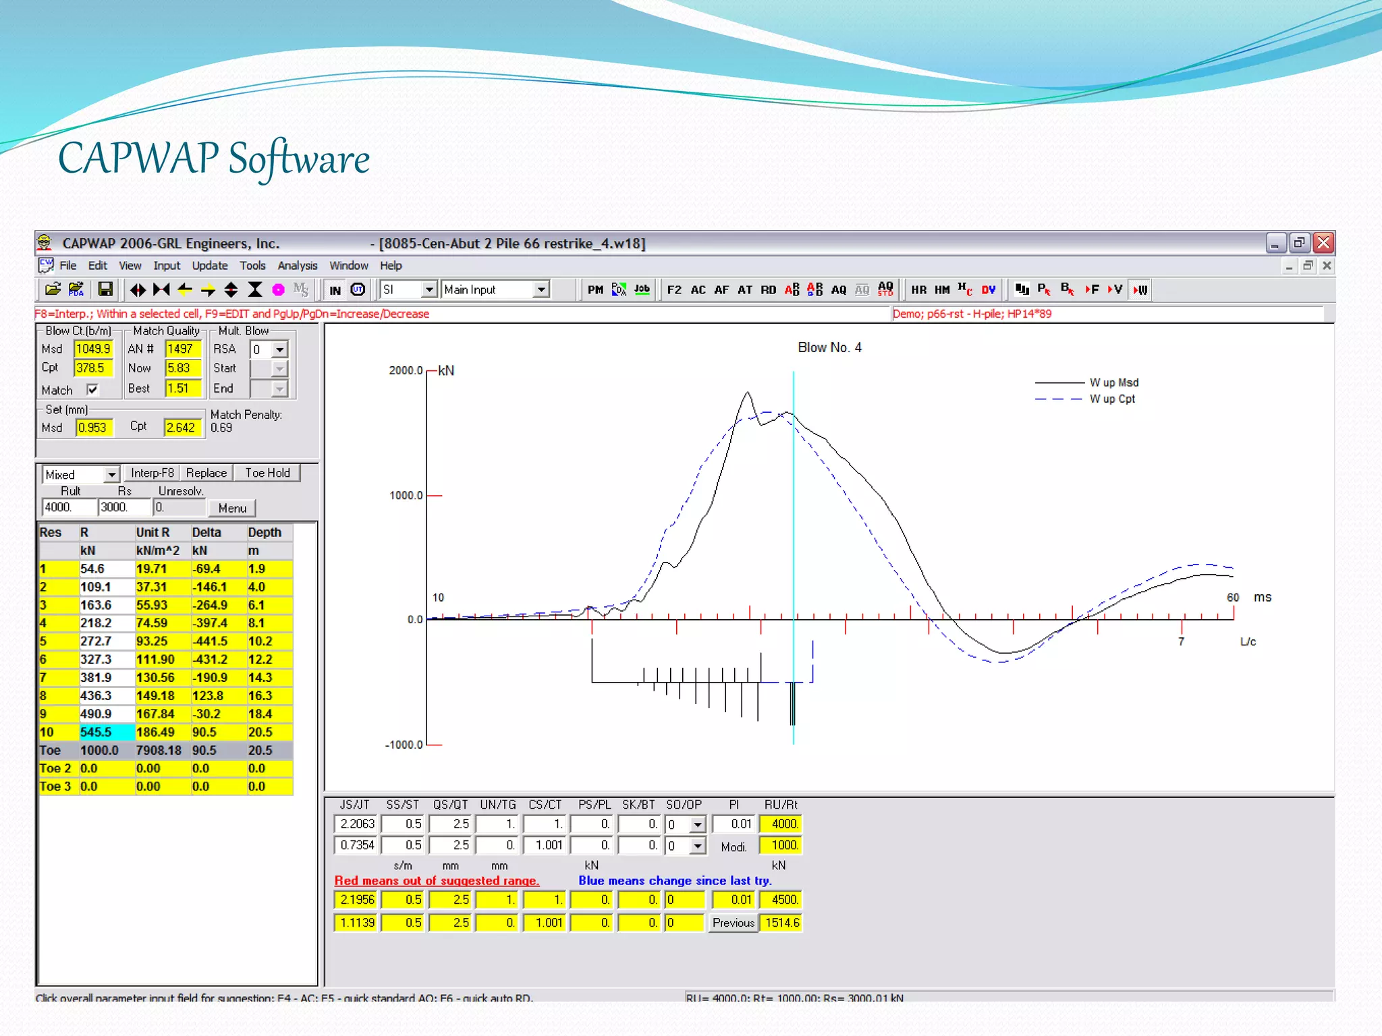Click the Job toolbar icon

[642, 289]
